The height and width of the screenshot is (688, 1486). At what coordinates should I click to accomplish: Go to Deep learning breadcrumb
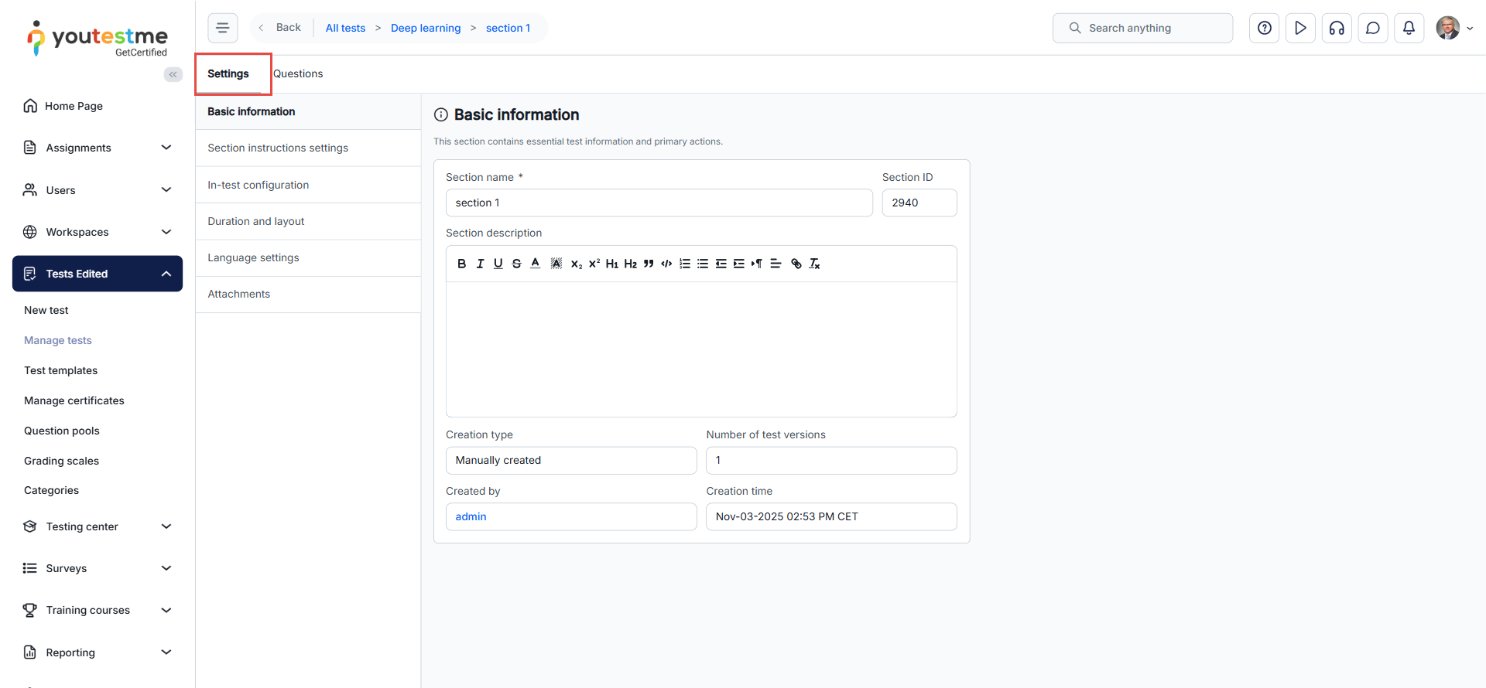[426, 28]
